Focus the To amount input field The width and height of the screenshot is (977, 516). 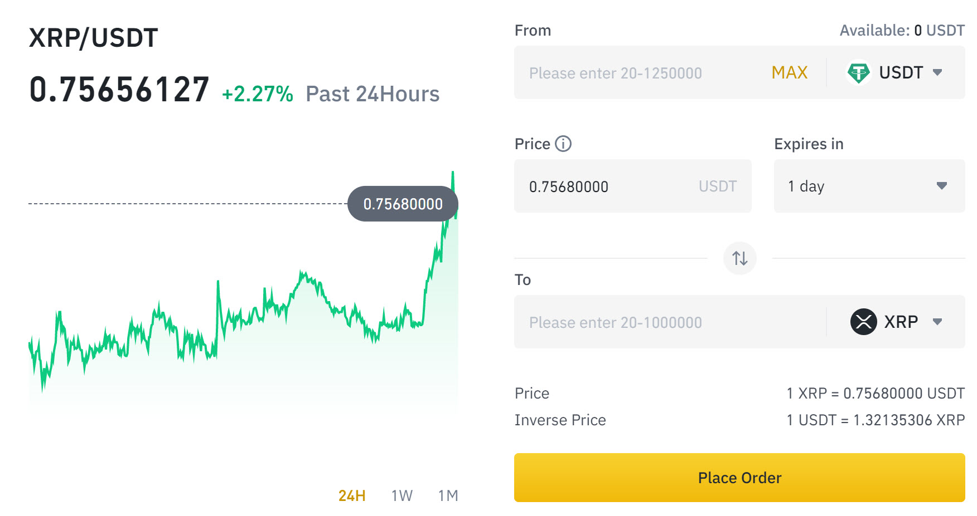coord(669,322)
